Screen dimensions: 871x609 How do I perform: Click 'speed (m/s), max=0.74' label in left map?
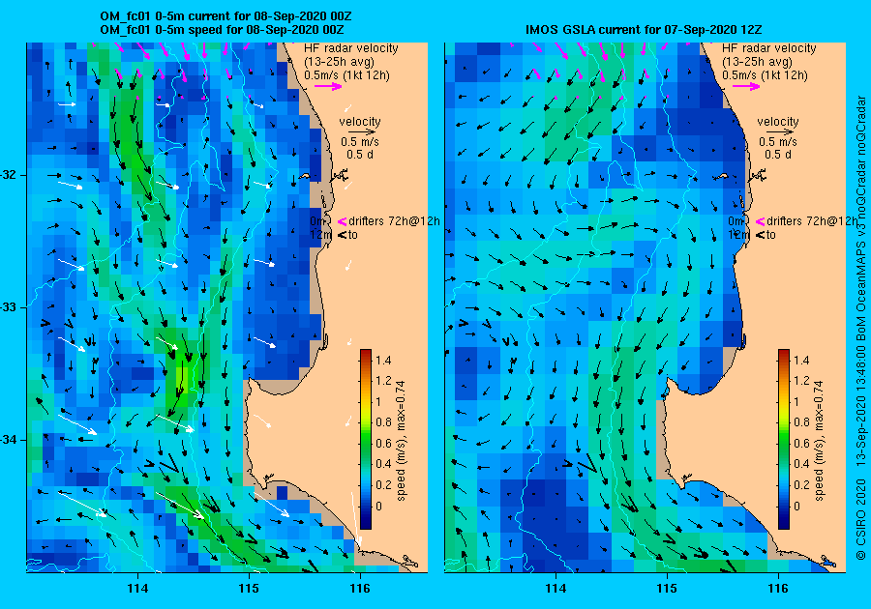(x=401, y=441)
